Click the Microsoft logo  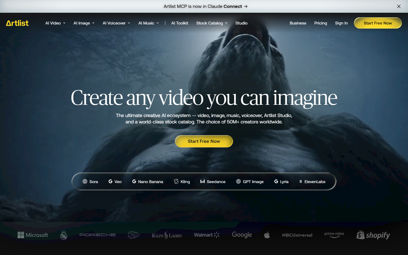pyautogui.click(x=33, y=235)
